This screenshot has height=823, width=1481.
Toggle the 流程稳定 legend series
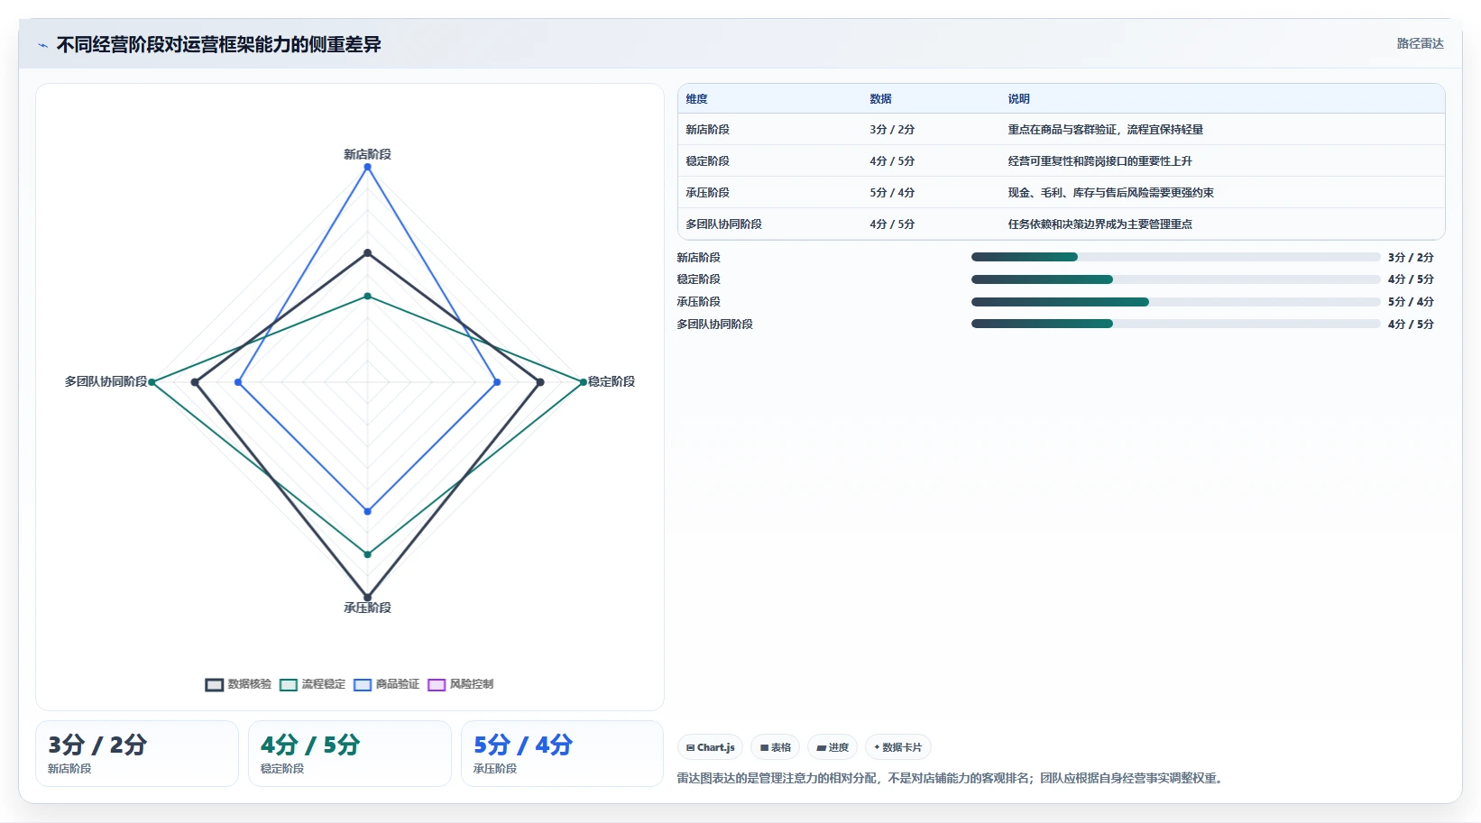[312, 684]
